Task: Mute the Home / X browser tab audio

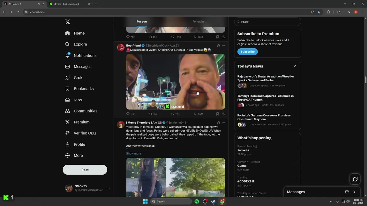Action: click(x=39, y=4)
